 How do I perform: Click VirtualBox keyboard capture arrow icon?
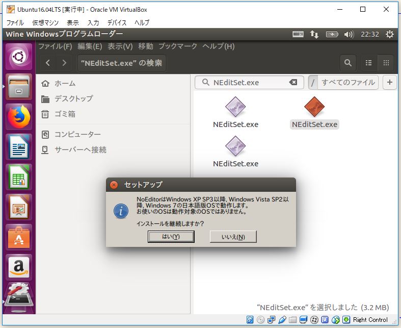pos(346,320)
